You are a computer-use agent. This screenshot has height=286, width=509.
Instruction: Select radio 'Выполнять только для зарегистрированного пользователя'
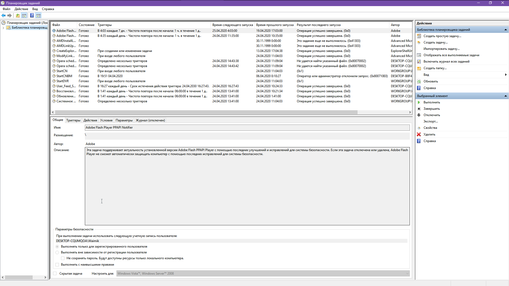coord(57,247)
